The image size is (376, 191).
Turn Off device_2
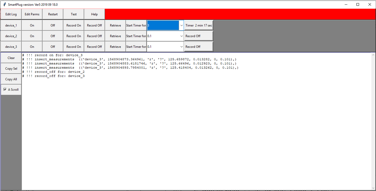coord(53,36)
